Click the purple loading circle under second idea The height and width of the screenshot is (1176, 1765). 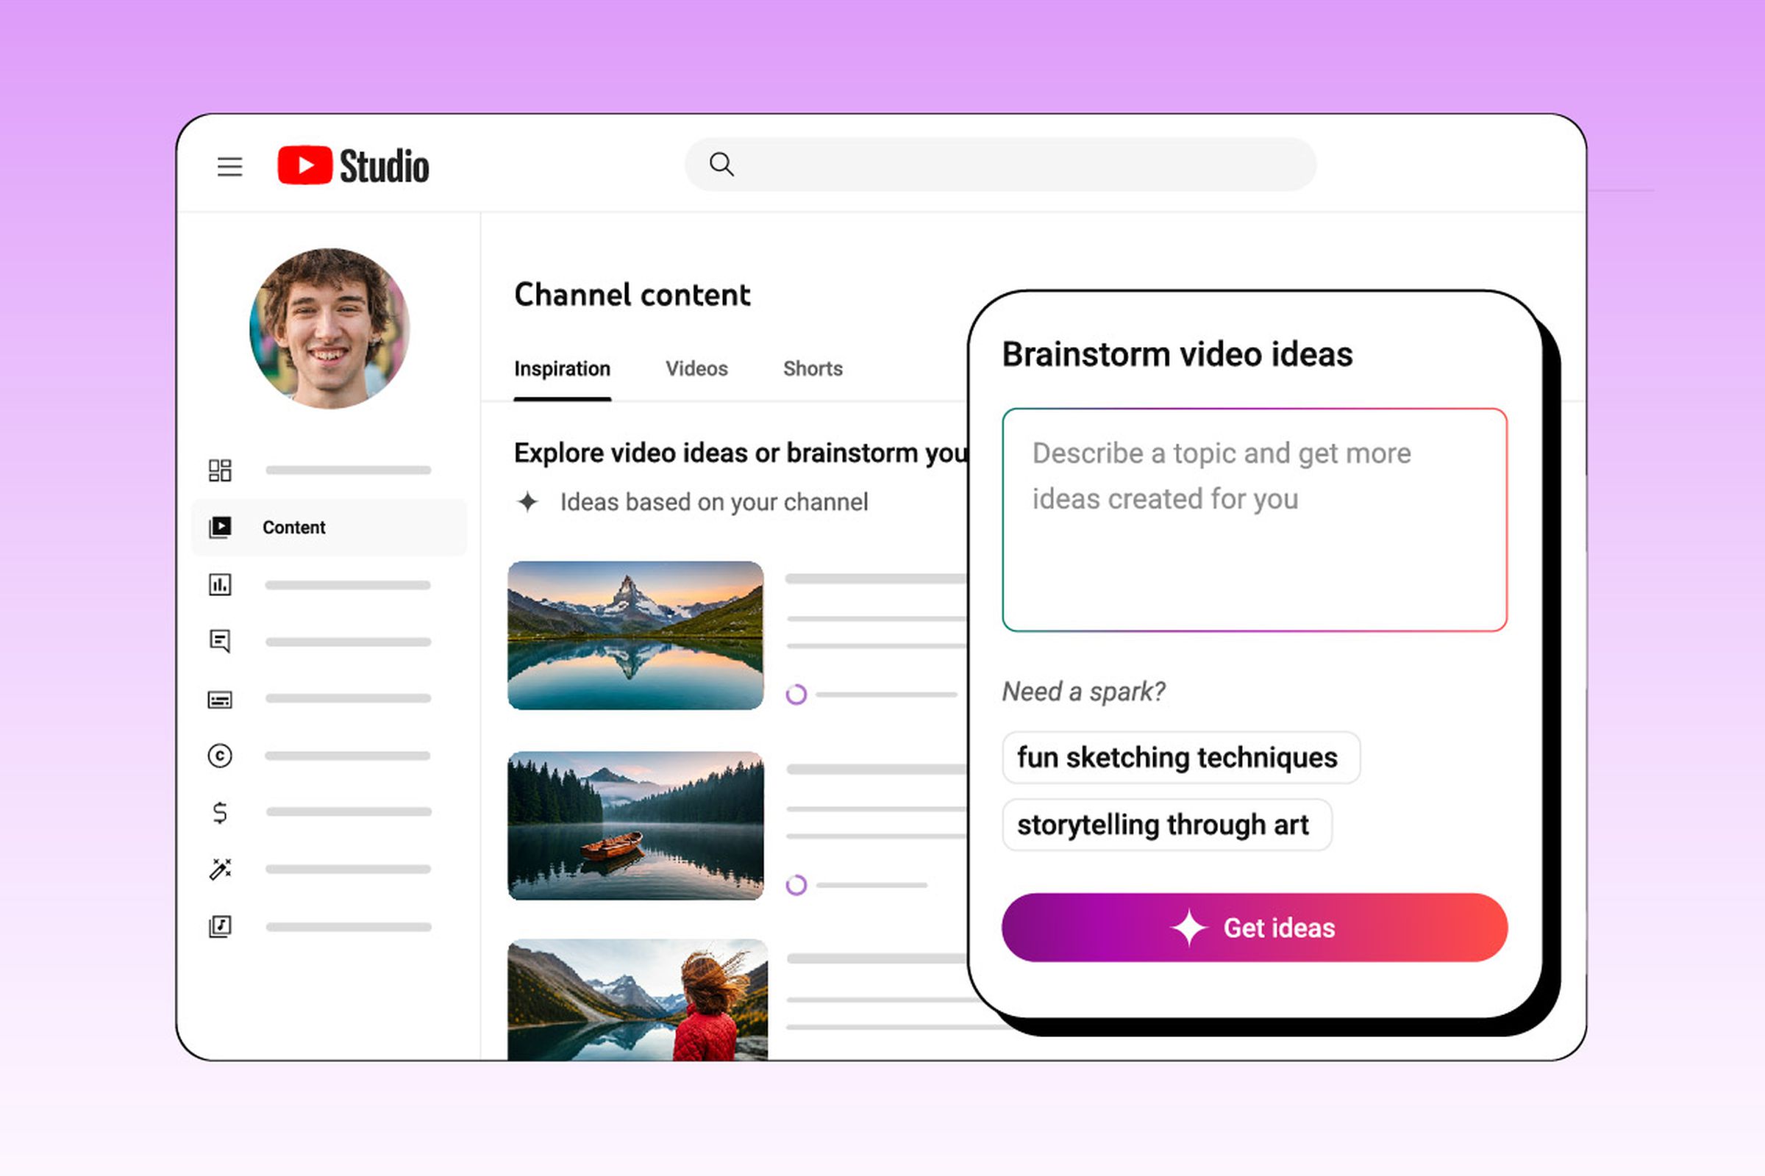coord(796,886)
